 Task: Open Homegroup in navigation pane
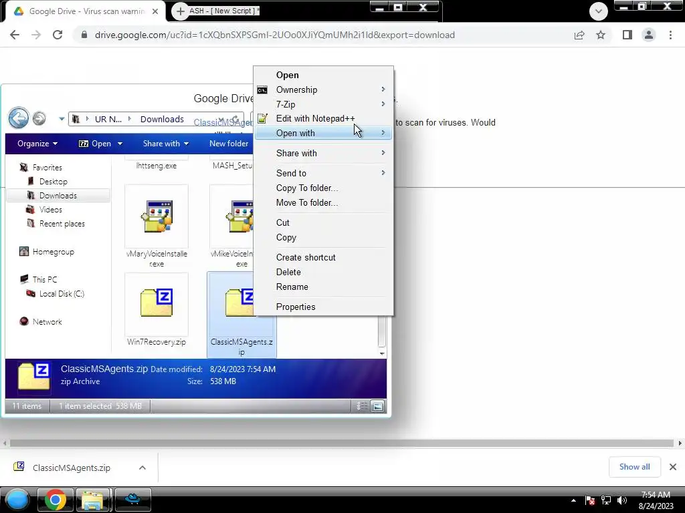pyautogui.click(x=54, y=252)
